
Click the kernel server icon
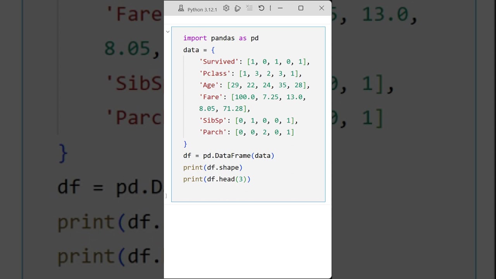point(181,9)
